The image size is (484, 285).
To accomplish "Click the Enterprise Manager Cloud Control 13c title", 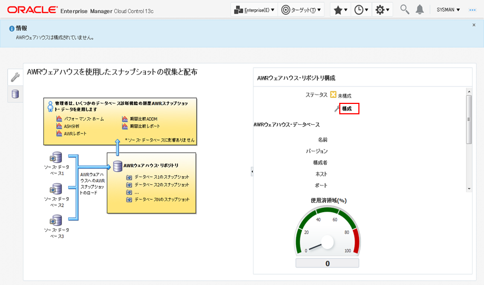I will click(x=107, y=11).
